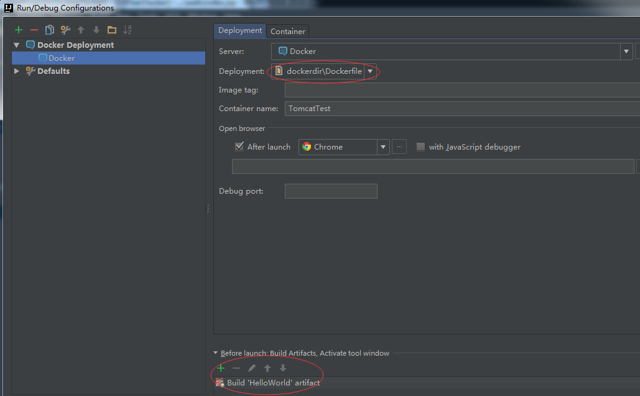Switch to the Deployment tab
The image size is (640, 396).
click(x=240, y=30)
